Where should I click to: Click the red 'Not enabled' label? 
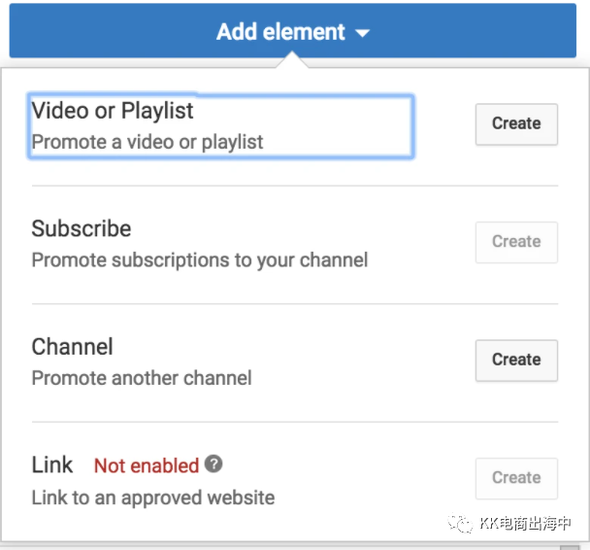coord(147,465)
